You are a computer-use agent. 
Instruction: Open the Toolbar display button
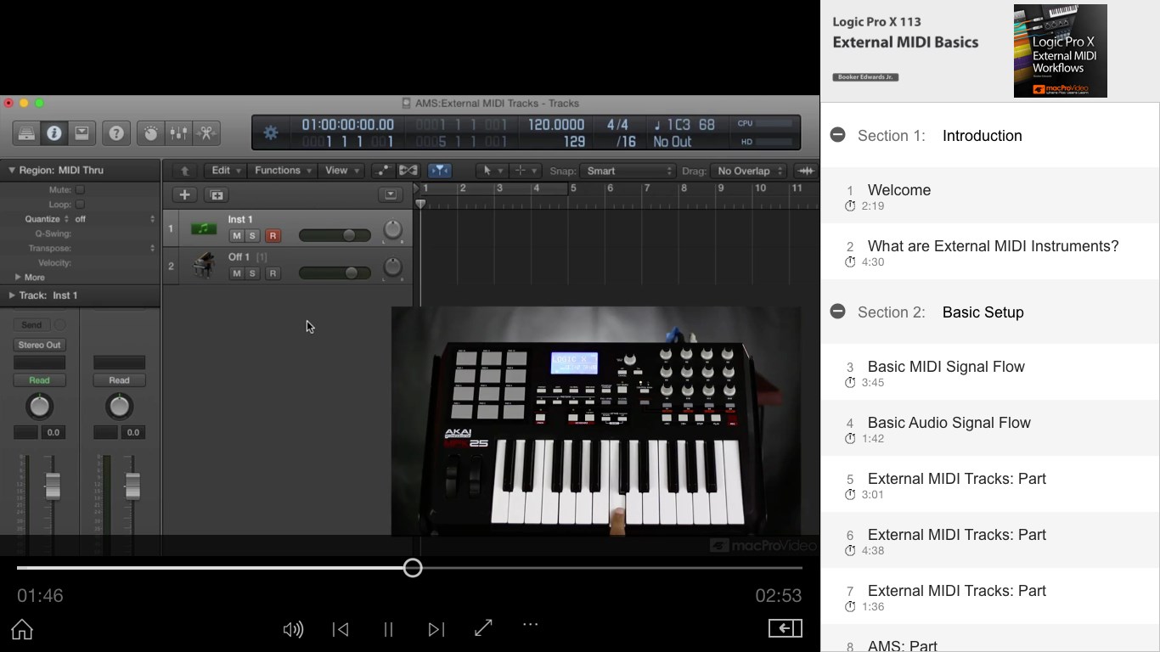(82, 133)
